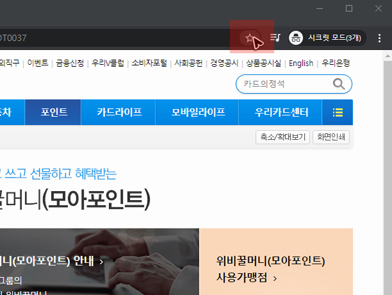
Task: Open the 사회공헌 link
Action: coord(189,63)
